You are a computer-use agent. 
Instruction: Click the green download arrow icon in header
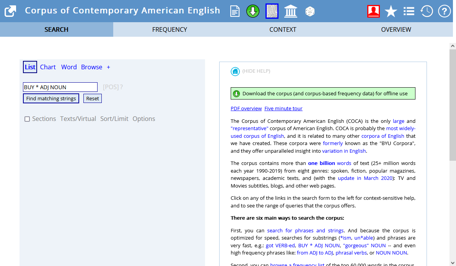[253, 11]
